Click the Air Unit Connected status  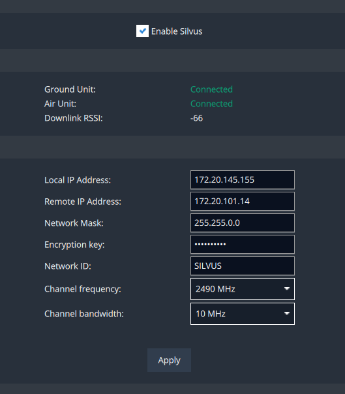(x=211, y=104)
